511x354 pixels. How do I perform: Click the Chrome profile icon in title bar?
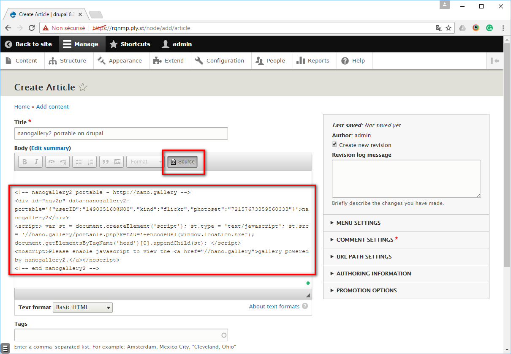tap(444, 5)
